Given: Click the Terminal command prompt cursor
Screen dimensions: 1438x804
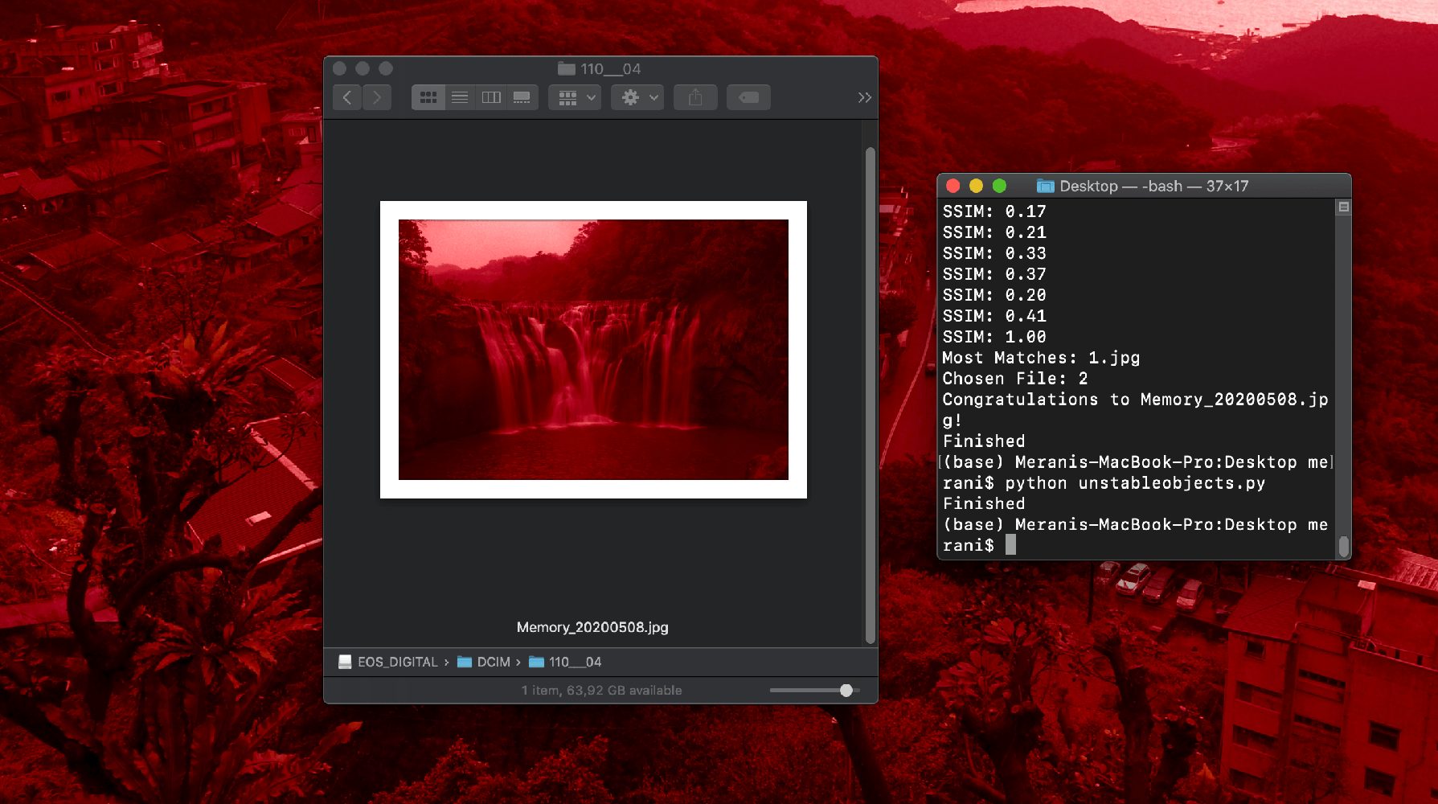Looking at the screenshot, I should 1010,545.
